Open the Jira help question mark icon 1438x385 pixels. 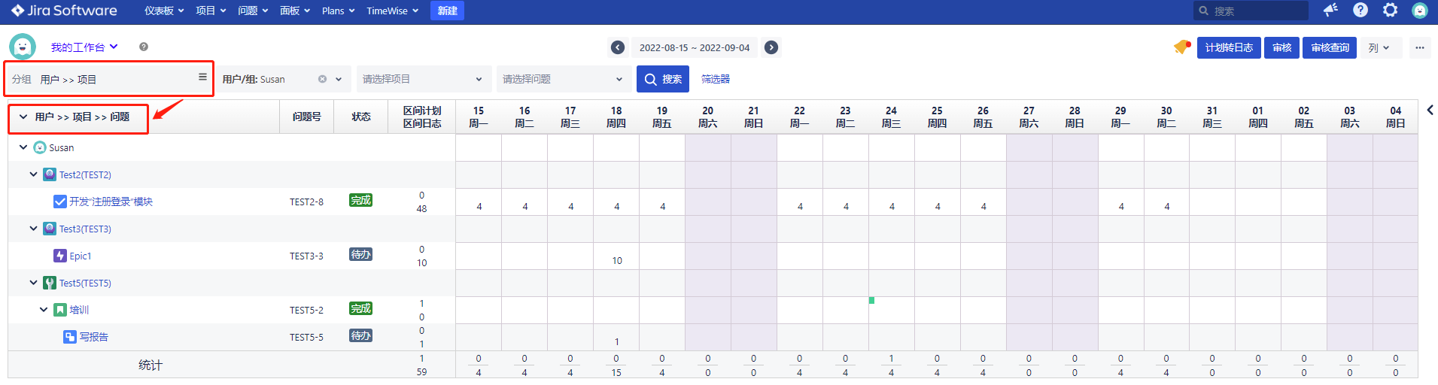(x=1360, y=10)
